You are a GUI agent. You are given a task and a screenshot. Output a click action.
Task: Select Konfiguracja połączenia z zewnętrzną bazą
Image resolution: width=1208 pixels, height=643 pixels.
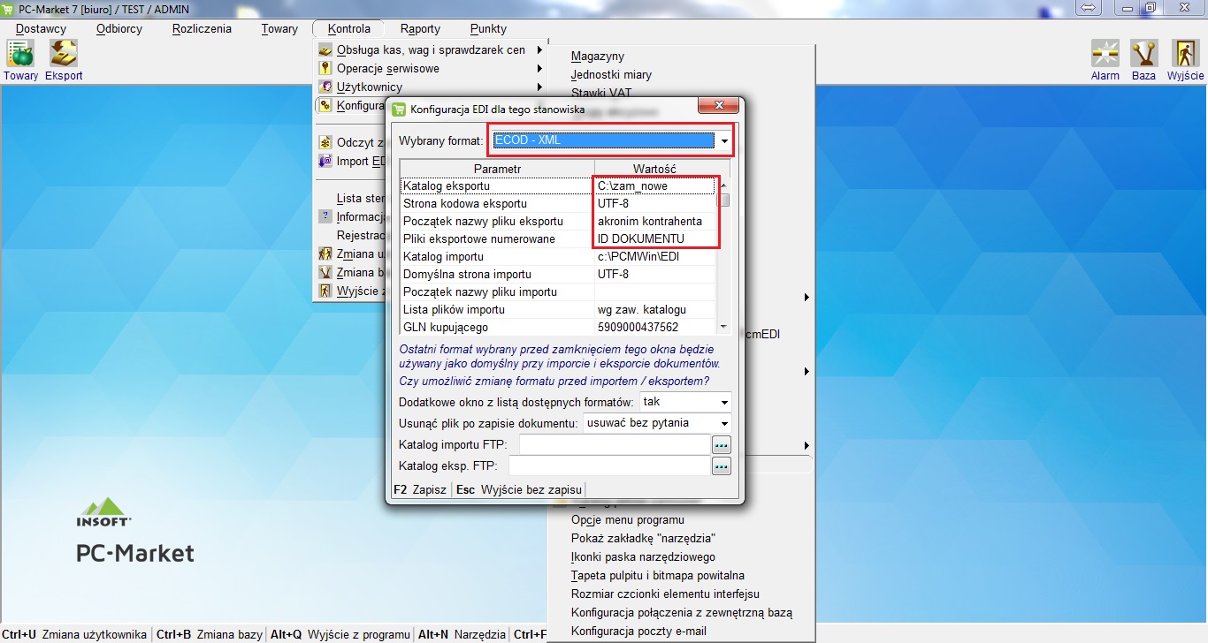[682, 613]
